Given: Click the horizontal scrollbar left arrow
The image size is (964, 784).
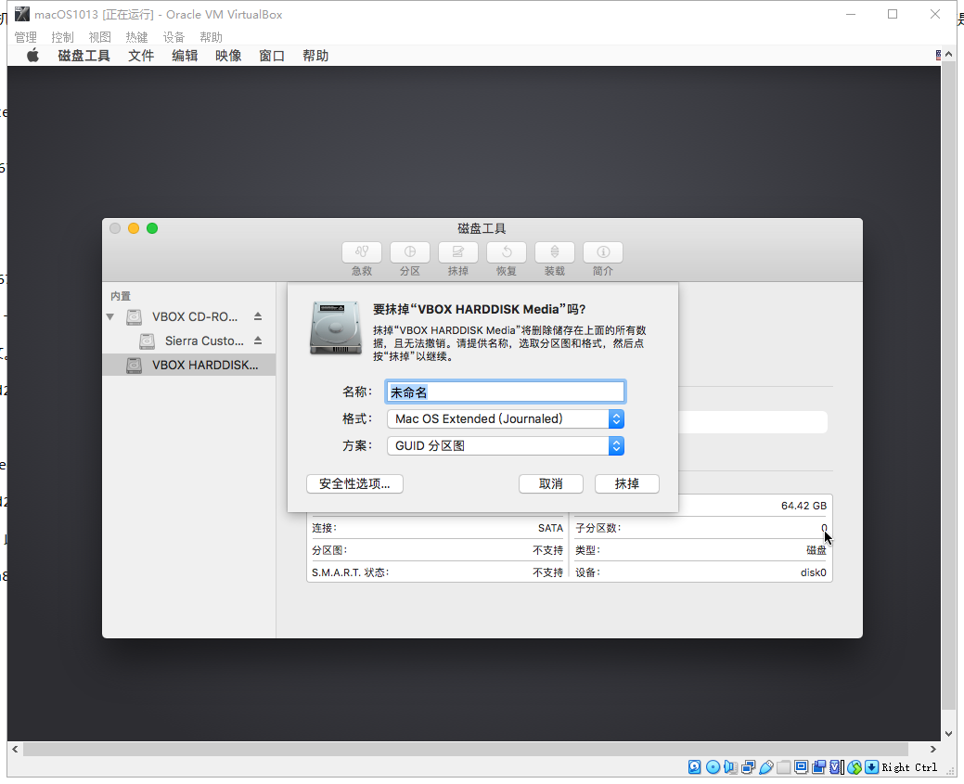Looking at the screenshot, I should [x=16, y=749].
